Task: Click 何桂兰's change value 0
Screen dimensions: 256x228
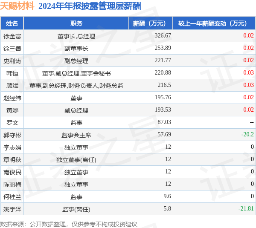Action: click(x=252, y=196)
